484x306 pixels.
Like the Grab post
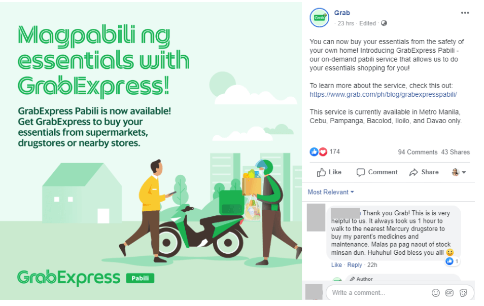pos(329,172)
